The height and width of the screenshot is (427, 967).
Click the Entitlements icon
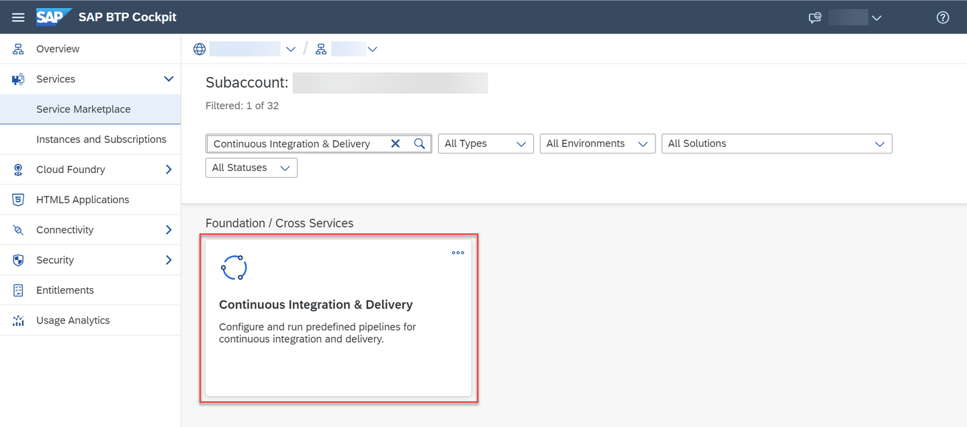coord(18,290)
